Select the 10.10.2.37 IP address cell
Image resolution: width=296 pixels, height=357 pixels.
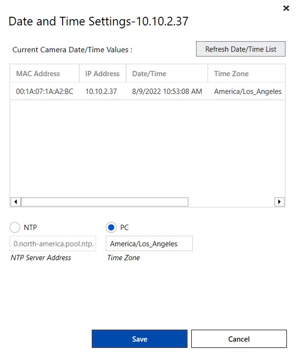[102, 92]
